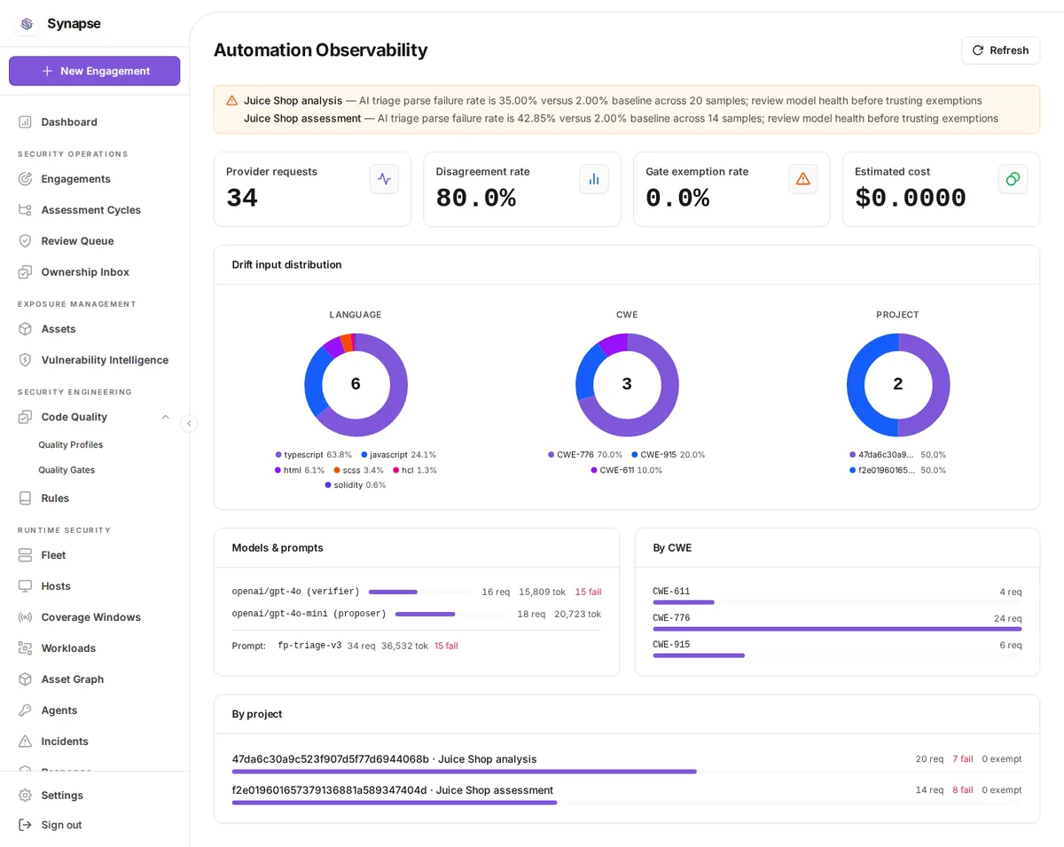Viewport: 1064px width, 847px height.
Task: Click the Disagreement rate chart icon
Action: pyautogui.click(x=594, y=178)
